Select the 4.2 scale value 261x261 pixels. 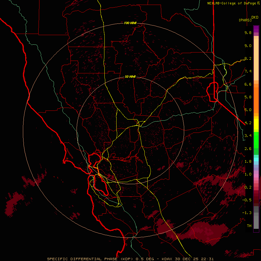(248, 123)
